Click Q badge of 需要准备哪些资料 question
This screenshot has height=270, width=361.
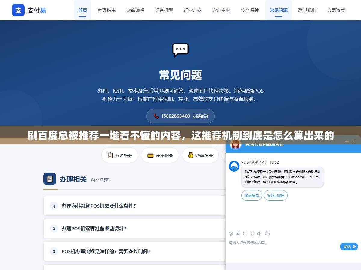pyautogui.click(x=54, y=229)
